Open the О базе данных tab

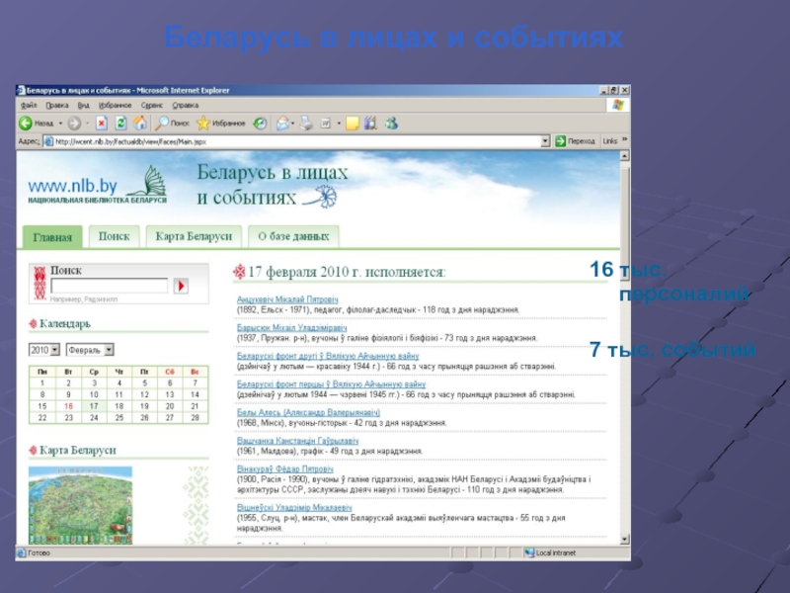tap(293, 236)
